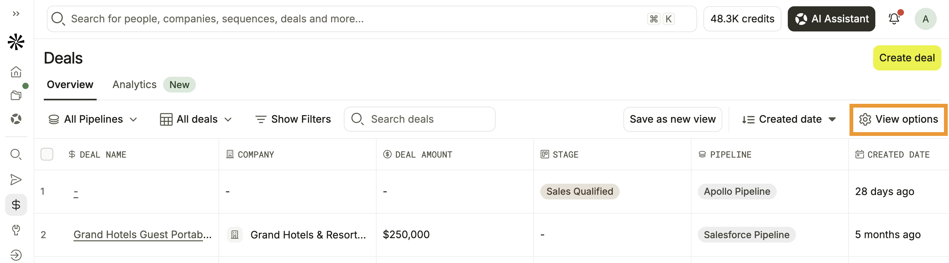Open the sidebar magnifier search icon
949x263 pixels.
tap(16, 154)
